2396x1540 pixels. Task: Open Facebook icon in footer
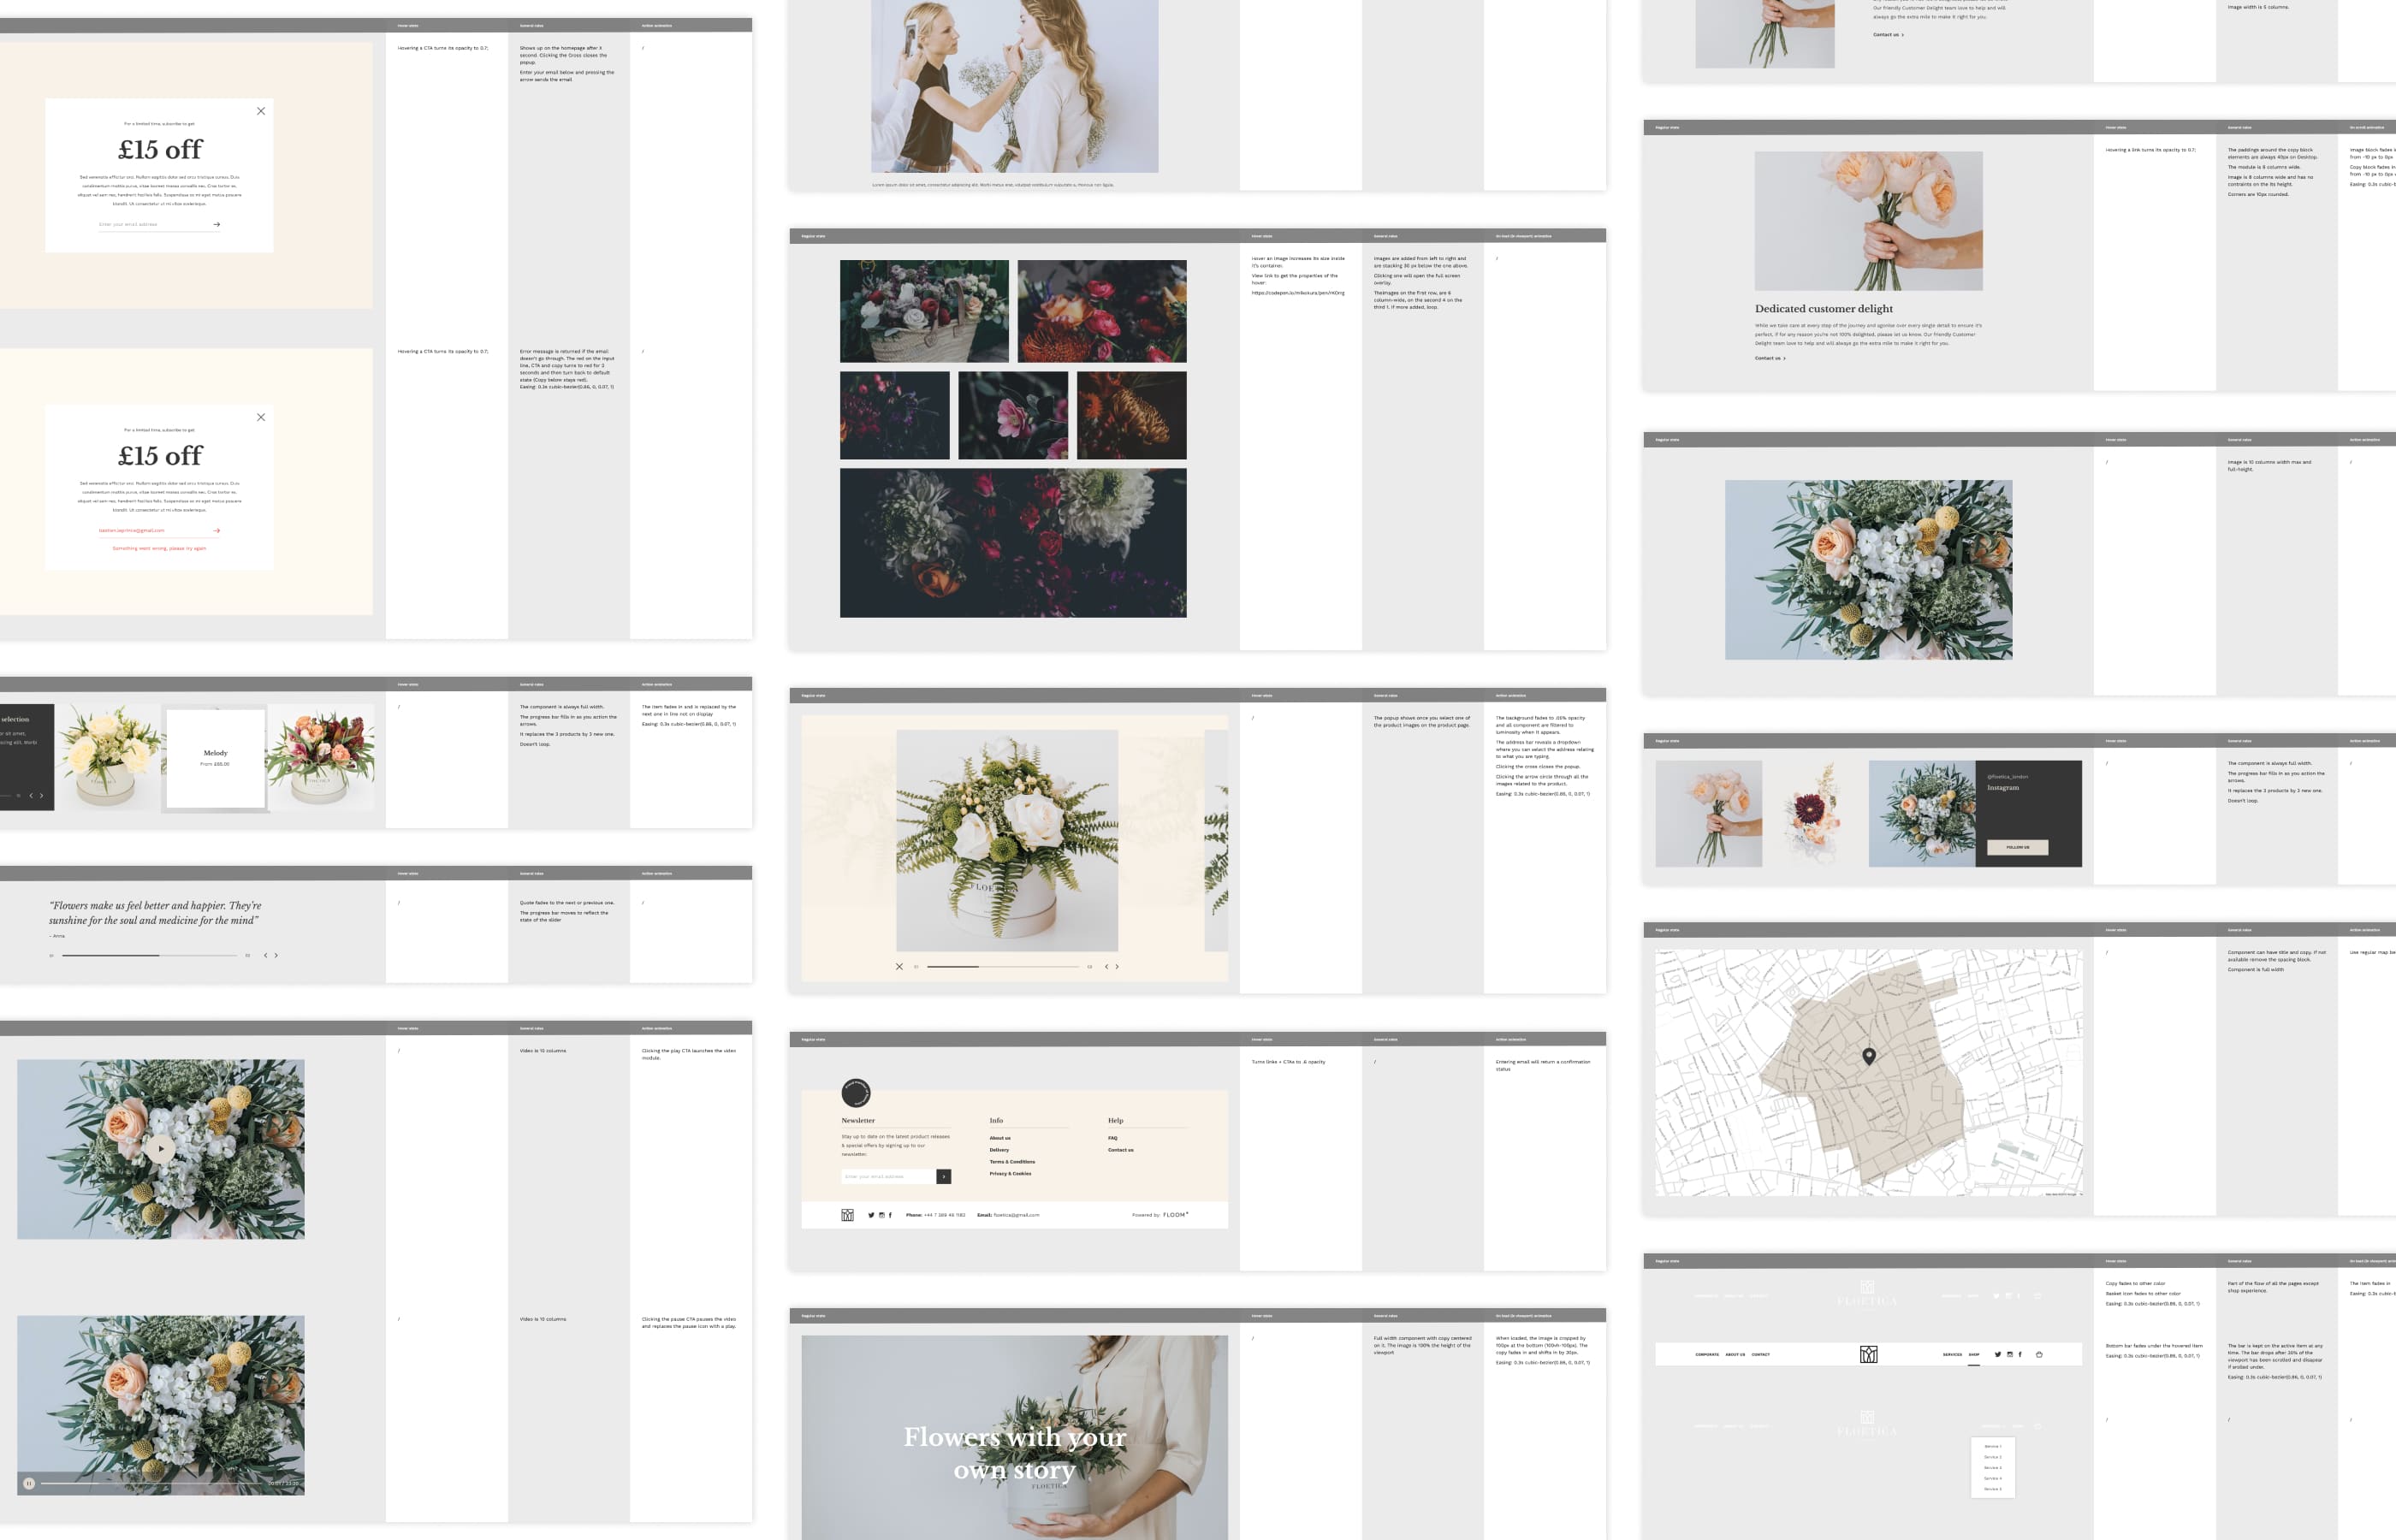(890, 1215)
